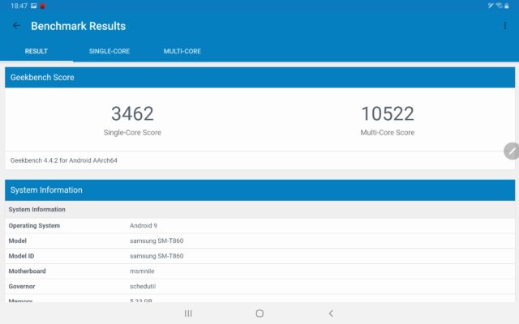Tap the Model ID row label
The height and width of the screenshot is (324, 519).
pyautogui.click(x=21, y=256)
